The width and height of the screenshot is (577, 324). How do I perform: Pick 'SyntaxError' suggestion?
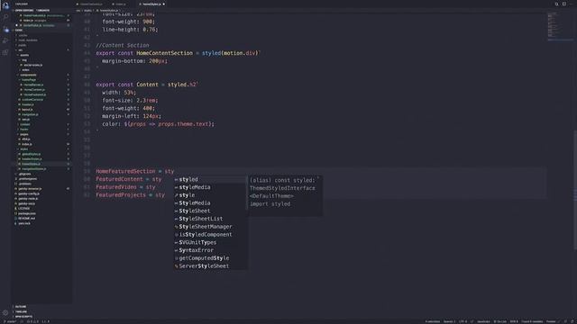coord(211,250)
